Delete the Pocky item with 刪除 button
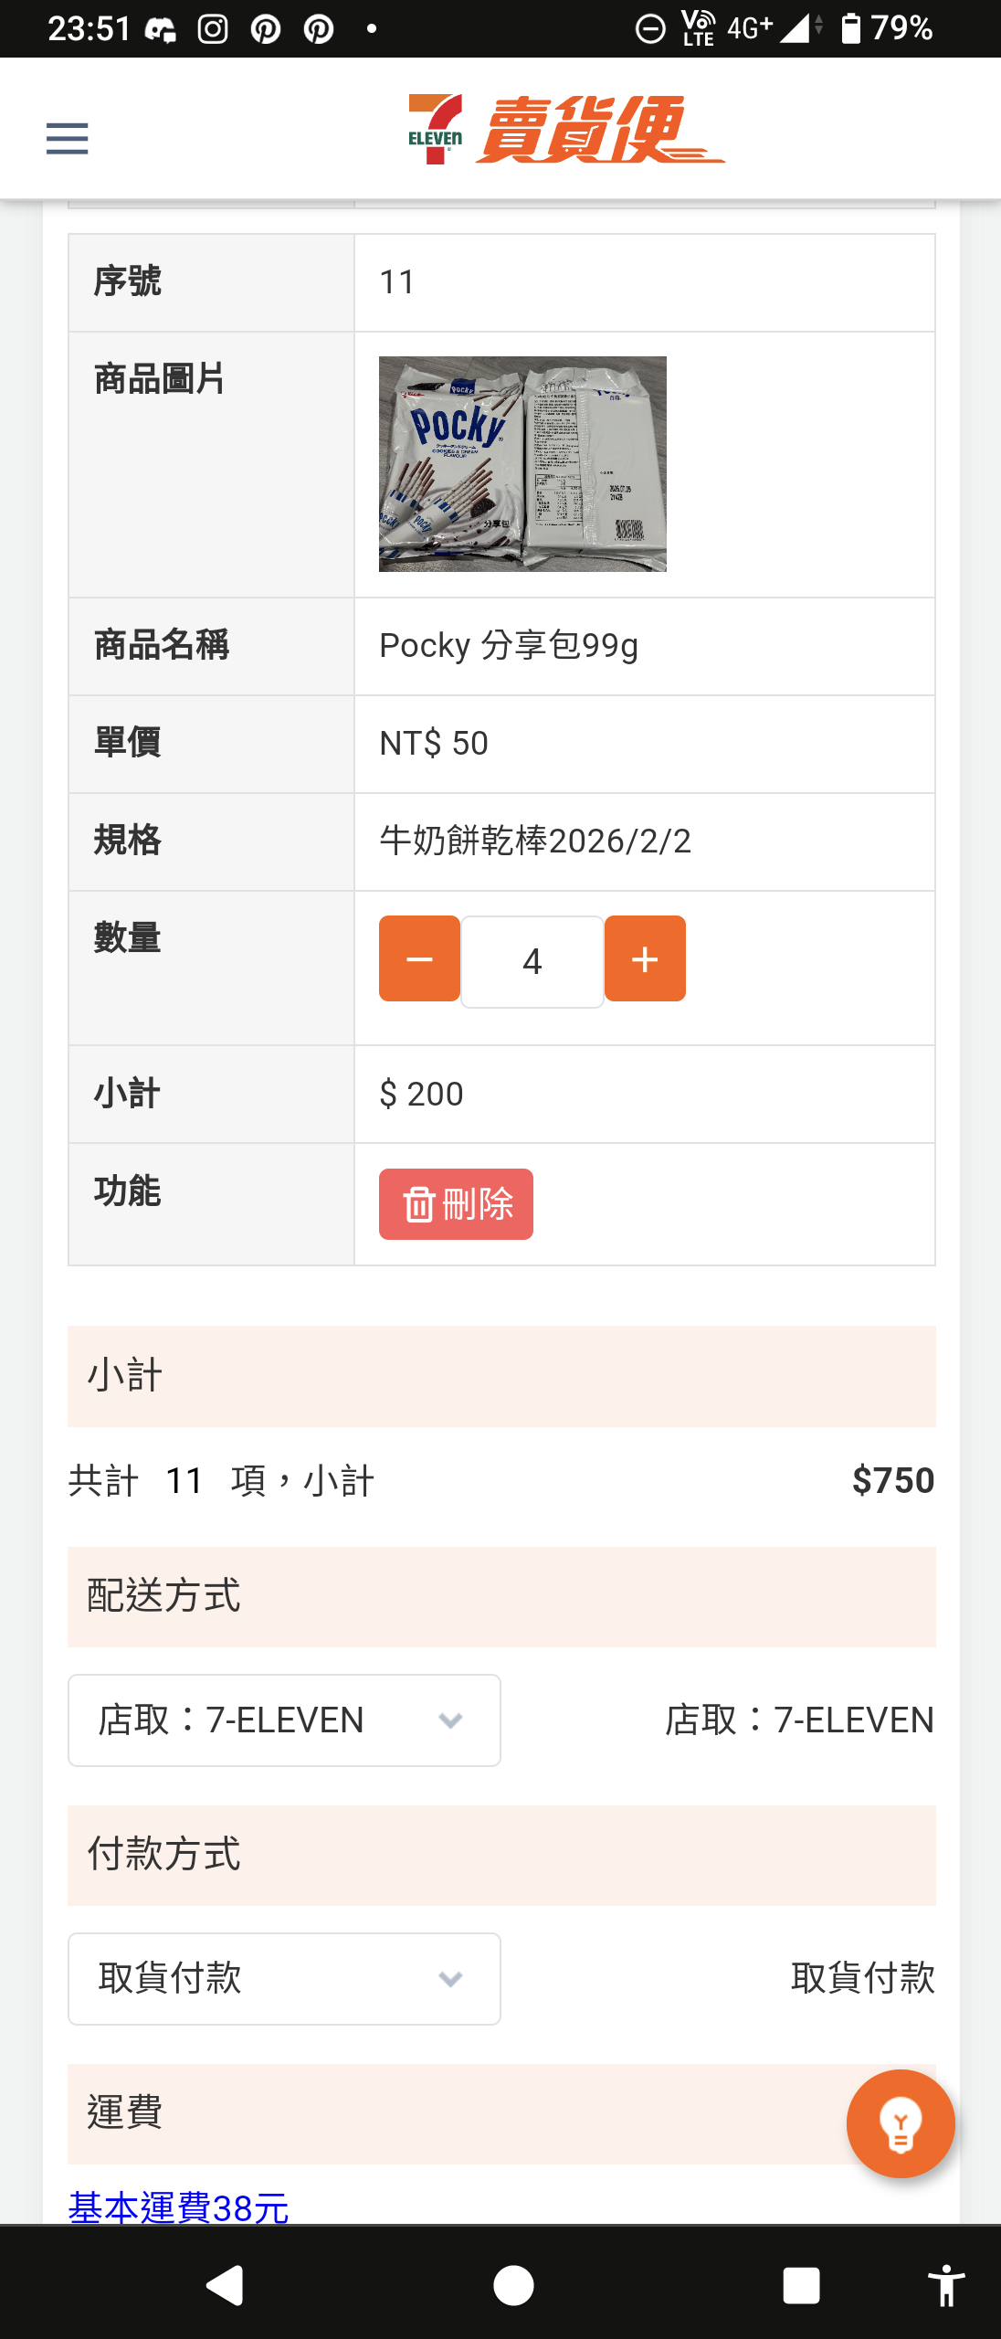1001x2339 pixels. pyautogui.click(x=456, y=1204)
